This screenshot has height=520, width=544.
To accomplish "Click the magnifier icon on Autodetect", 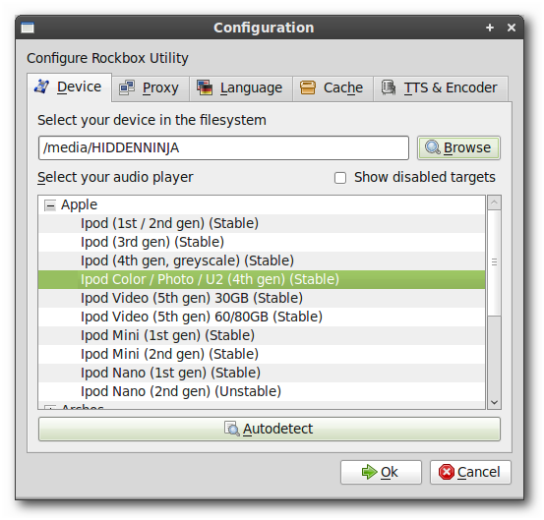I will point(231,429).
